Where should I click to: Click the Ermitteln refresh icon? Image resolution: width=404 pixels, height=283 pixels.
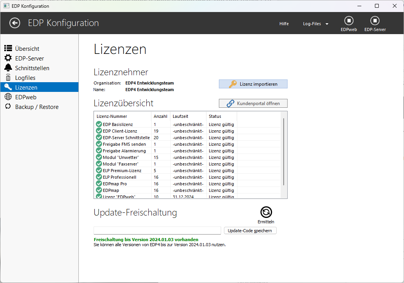(266, 212)
